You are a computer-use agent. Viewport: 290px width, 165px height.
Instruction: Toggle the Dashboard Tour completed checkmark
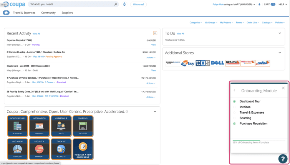(x=234, y=101)
